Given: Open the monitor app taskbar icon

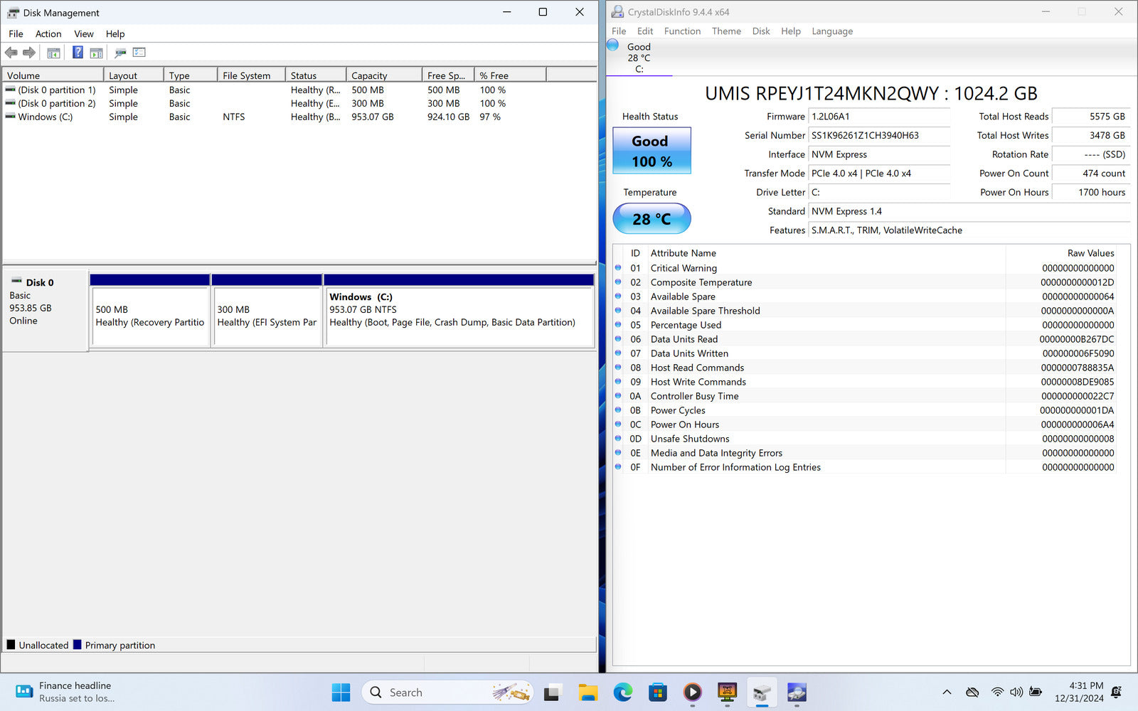Looking at the screenshot, I should (x=727, y=693).
